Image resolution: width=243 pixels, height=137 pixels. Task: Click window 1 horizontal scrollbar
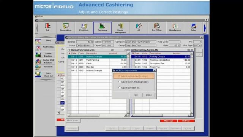pos(97,115)
